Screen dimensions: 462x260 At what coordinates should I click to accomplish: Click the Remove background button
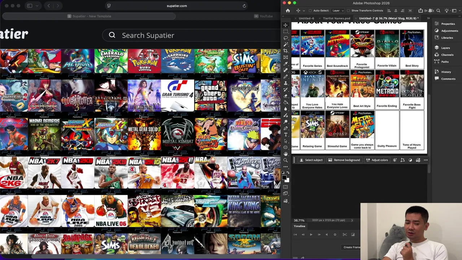tap(344, 160)
